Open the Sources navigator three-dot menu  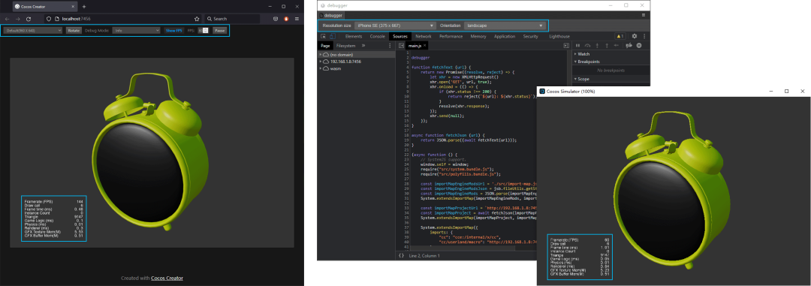(x=390, y=46)
